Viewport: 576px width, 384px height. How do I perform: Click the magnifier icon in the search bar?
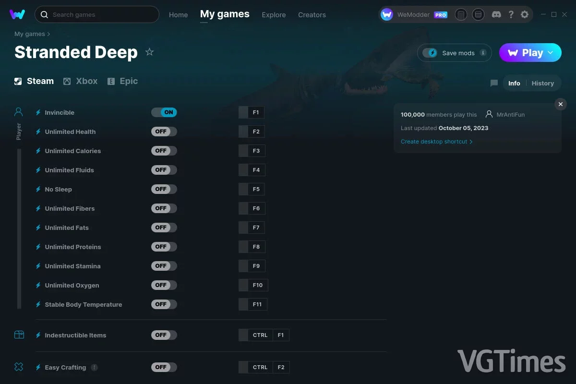tap(44, 14)
